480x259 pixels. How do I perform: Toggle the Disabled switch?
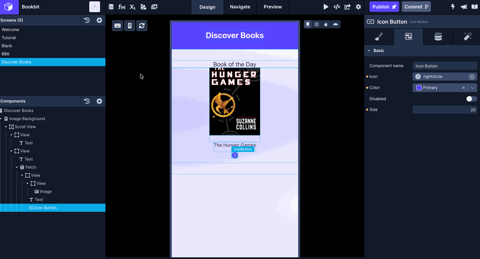472,99
